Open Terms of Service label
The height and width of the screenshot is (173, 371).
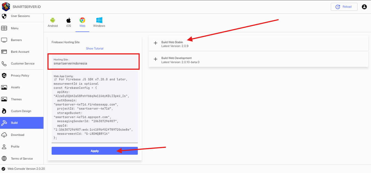click(x=22, y=159)
